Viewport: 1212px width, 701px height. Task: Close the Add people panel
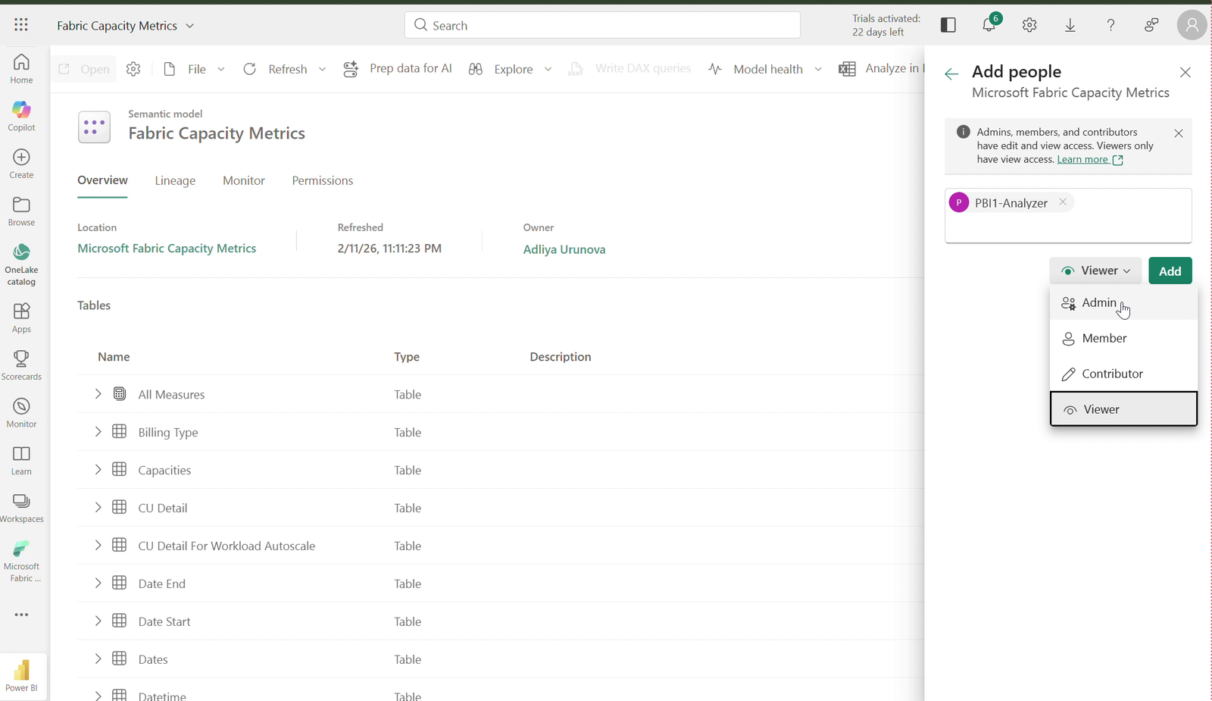click(1185, 72)
